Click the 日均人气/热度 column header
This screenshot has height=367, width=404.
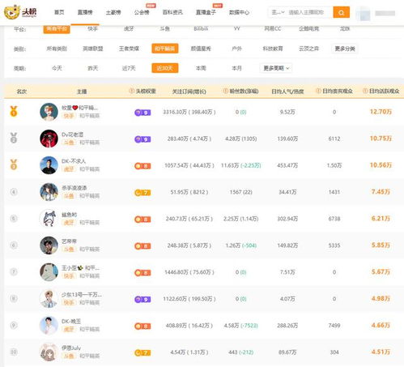click(287, 92)
